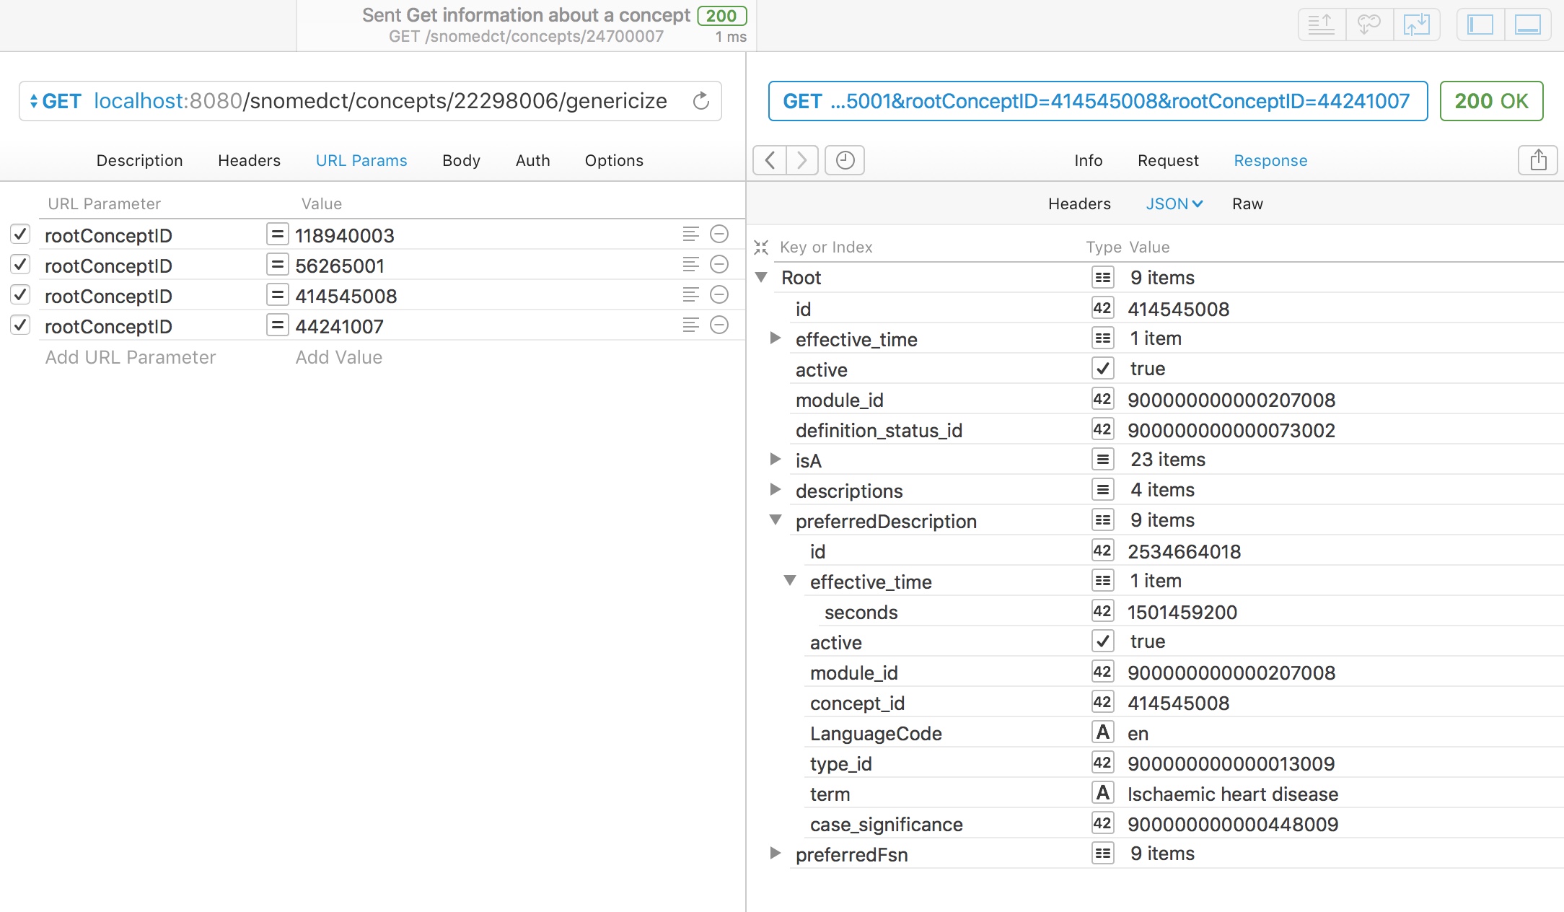Toggle the left sidebar panel icon

point(1480,25)
